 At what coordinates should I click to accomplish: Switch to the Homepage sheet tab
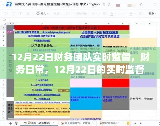tap(110, 123)
